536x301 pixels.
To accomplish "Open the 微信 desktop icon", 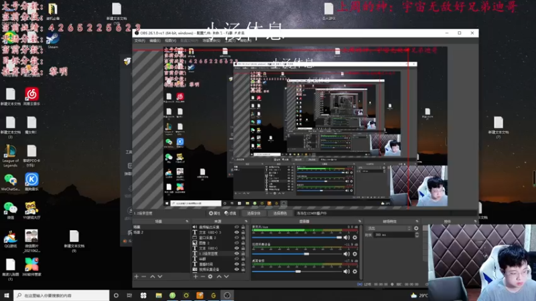I will pos(10,210).
